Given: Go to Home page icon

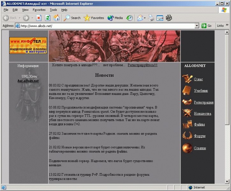Looking at the screenshot, I should [x=56, y=18].
